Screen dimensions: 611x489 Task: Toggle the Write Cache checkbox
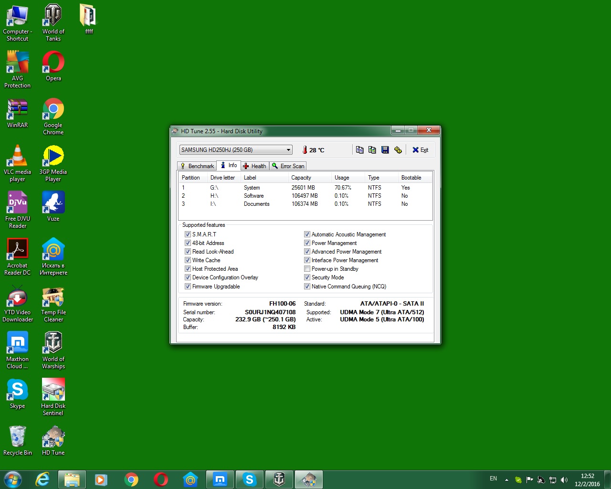188,260
